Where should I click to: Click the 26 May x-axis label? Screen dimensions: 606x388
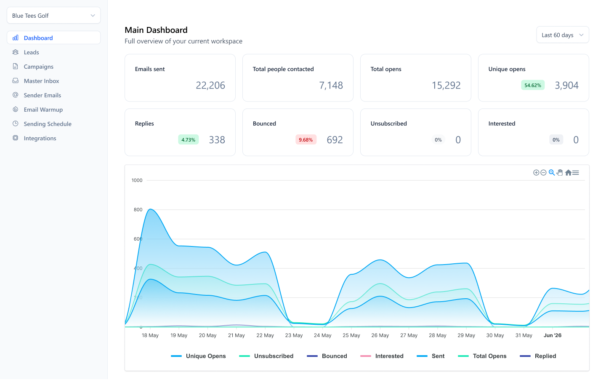[x=380, y=336]
